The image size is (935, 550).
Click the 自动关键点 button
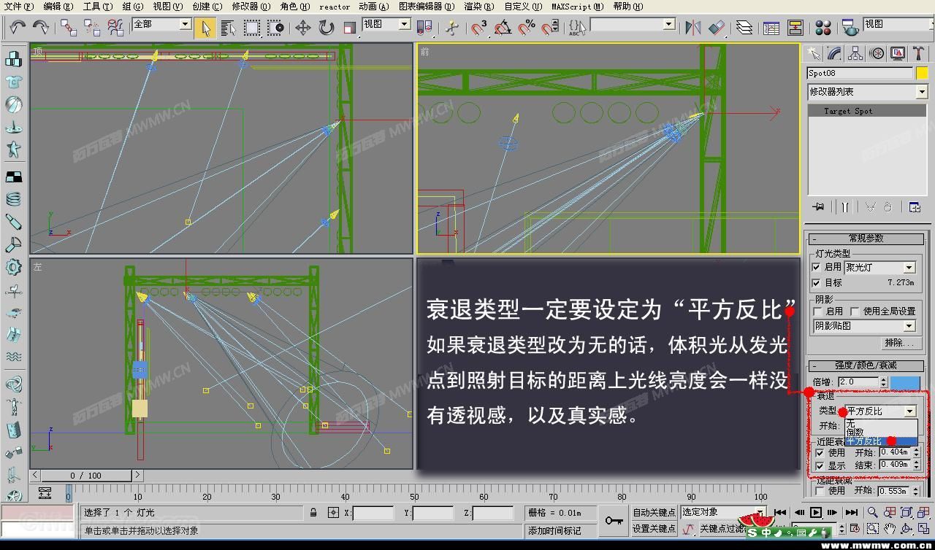pos(654,513)
